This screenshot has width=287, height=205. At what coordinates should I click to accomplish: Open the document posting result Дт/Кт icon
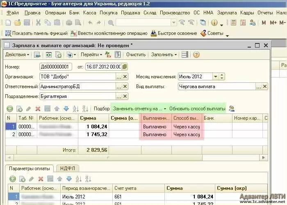(108, 55)
